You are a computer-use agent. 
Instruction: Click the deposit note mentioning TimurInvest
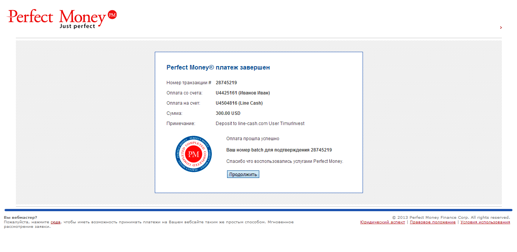[x=260, y=124]
